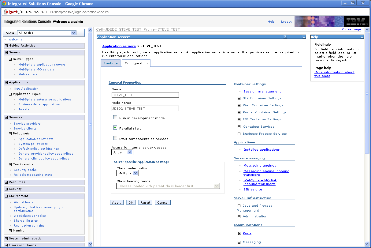Screen dimensions: 371x248
Task: Expand System administration section
Action: pyautogui.click(x=6, y=239)
